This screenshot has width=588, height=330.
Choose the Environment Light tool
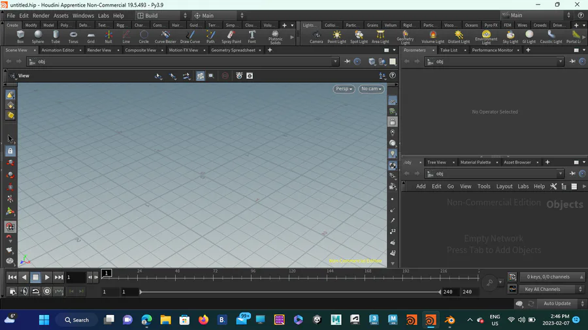tap(485, 37)
